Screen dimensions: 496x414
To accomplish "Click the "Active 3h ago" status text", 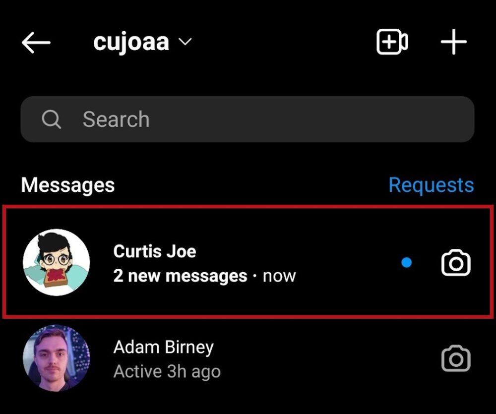I will click(167, 371).
